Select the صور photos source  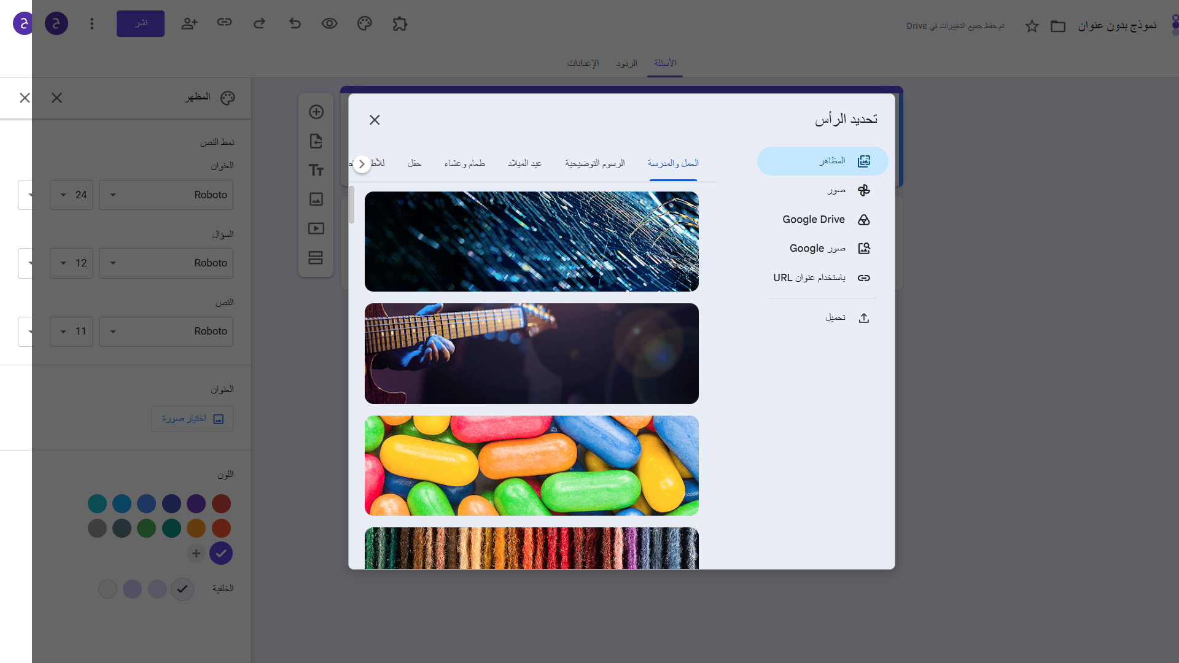pos(822,190)
